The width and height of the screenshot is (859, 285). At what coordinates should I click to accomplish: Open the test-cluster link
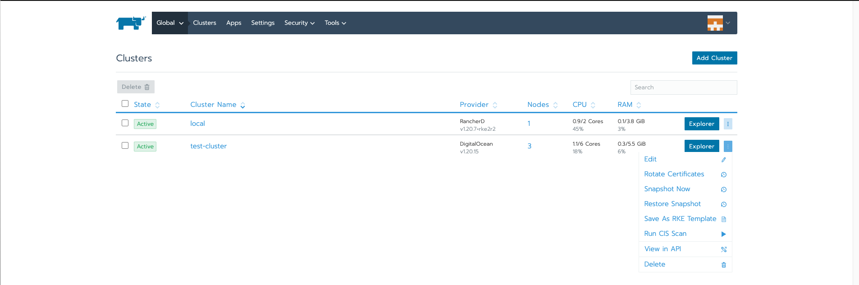[x=208, y=146]
